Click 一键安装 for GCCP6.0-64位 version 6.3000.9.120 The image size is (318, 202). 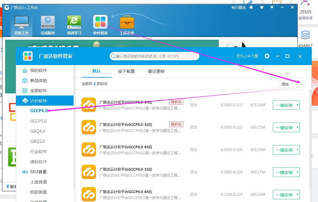(x=284, y=150)
